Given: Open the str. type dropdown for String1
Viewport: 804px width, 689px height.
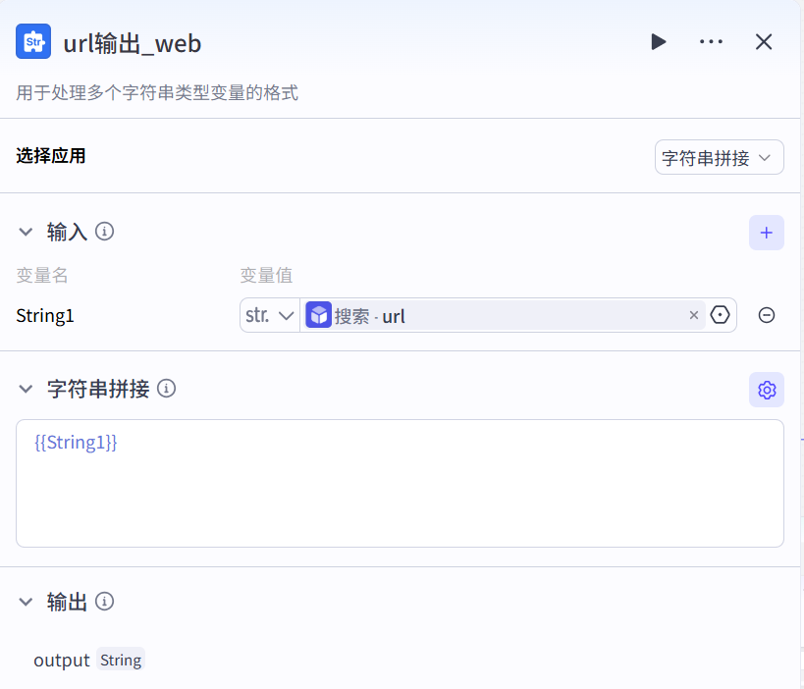Looking at the screenshot, I should click(x=270, y=315).
